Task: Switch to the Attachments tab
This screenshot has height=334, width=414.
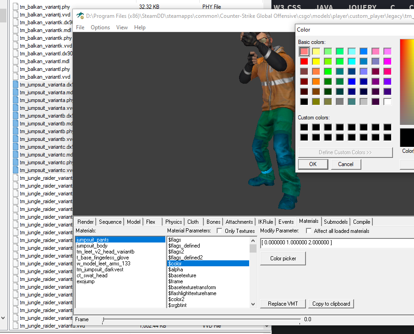Action: pyautogui.click(x=239, y=222)
